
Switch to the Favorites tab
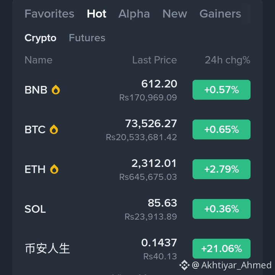49,14
